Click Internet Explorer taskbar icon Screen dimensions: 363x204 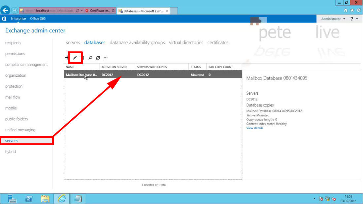click(62, 199)
